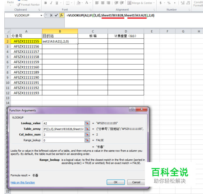
Task: Collapse dialog for Col_index_num range picker
Action: [x=87, y=134]
